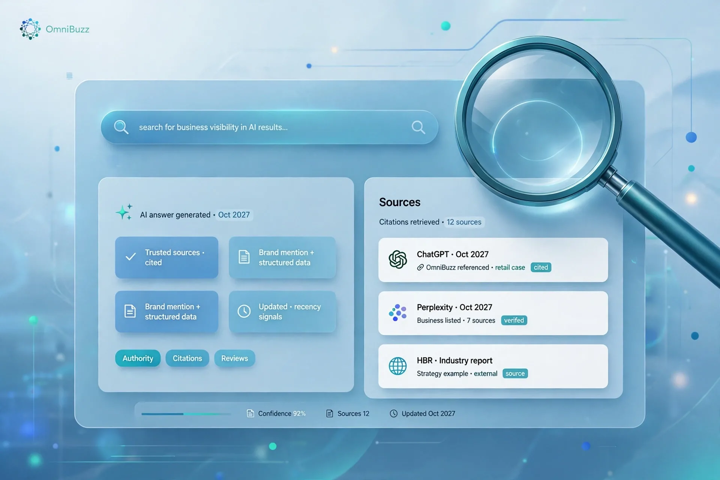The image size is (720, 480).
Task: Click the Updated Oct 2027 status text
Action: click(428, 413)
